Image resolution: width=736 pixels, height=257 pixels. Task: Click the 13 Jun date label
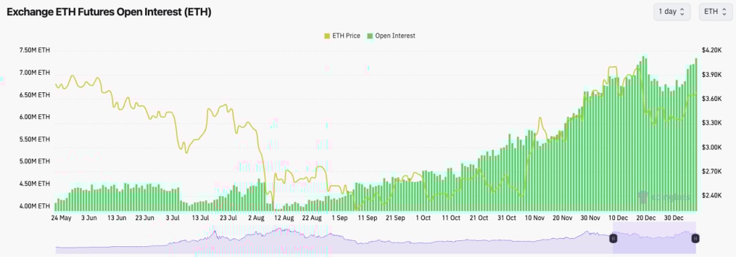tap(116, 218)
